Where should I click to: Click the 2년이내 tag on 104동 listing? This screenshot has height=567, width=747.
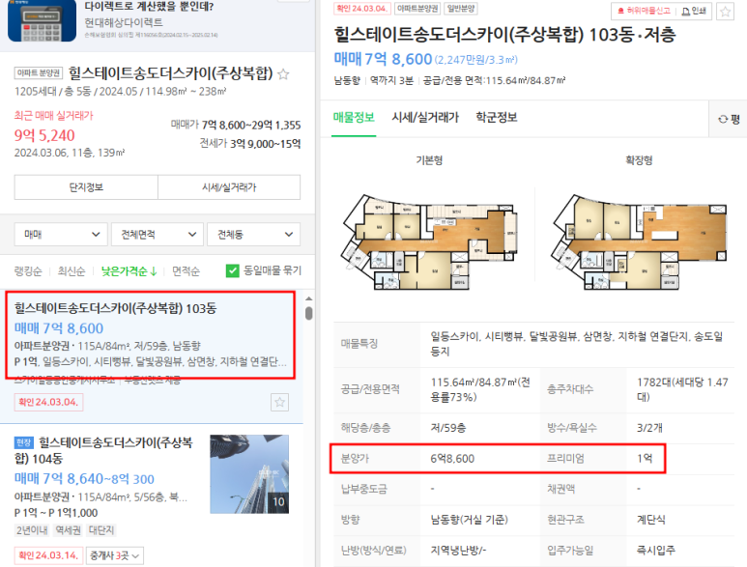click(x=32, y=530)
